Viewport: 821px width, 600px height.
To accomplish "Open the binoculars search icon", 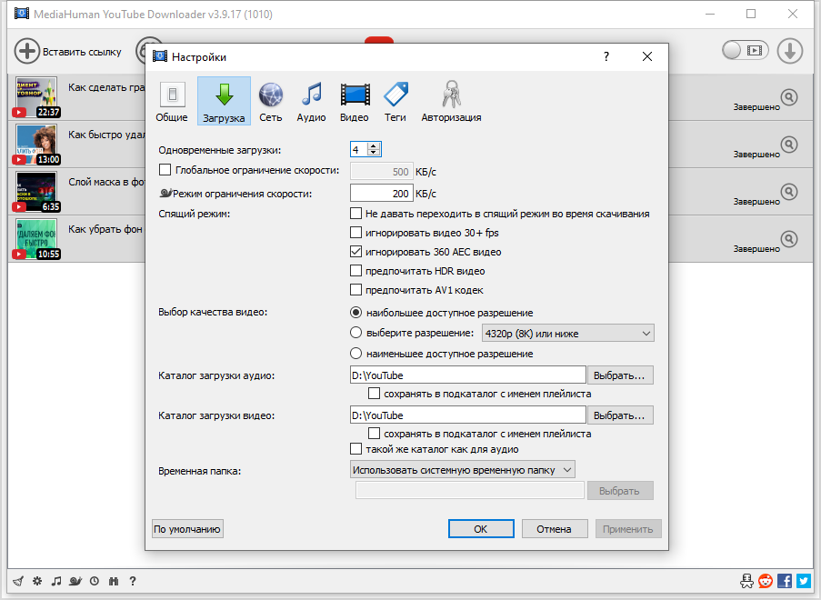I will point(114,580).
